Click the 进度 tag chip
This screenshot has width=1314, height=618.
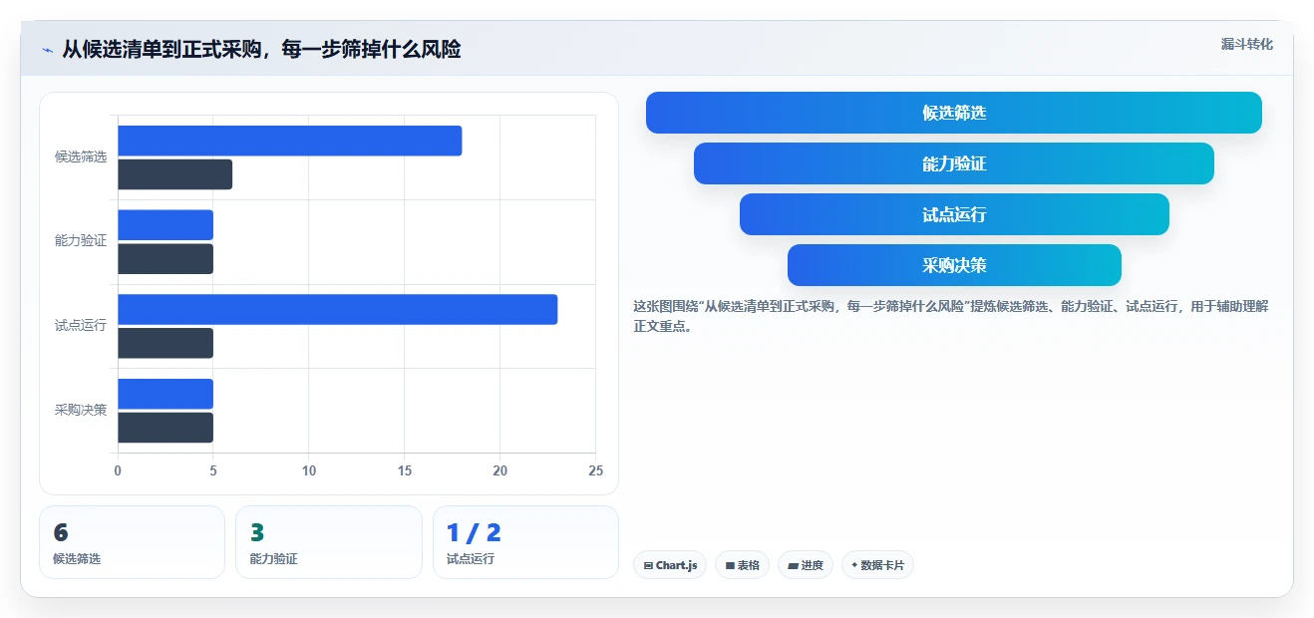[x=806, y=565]
